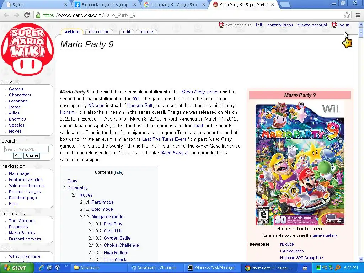The width and height of the screenshot is (364, 273).
Task: Click the green monitor tray icon
Action: point(318,268)
